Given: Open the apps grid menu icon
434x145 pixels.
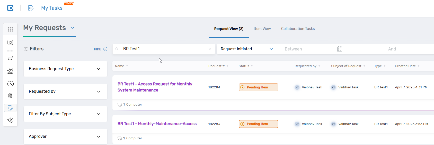Looking at the screenshot, I should [10, 29].
